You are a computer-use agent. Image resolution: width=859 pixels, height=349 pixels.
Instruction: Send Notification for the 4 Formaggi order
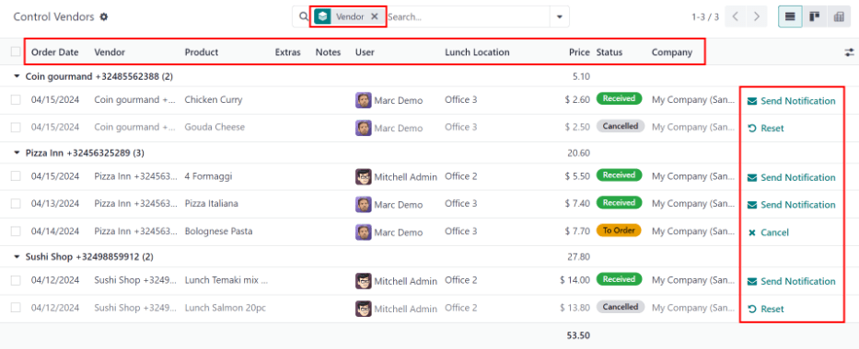[x=792, y=177]
